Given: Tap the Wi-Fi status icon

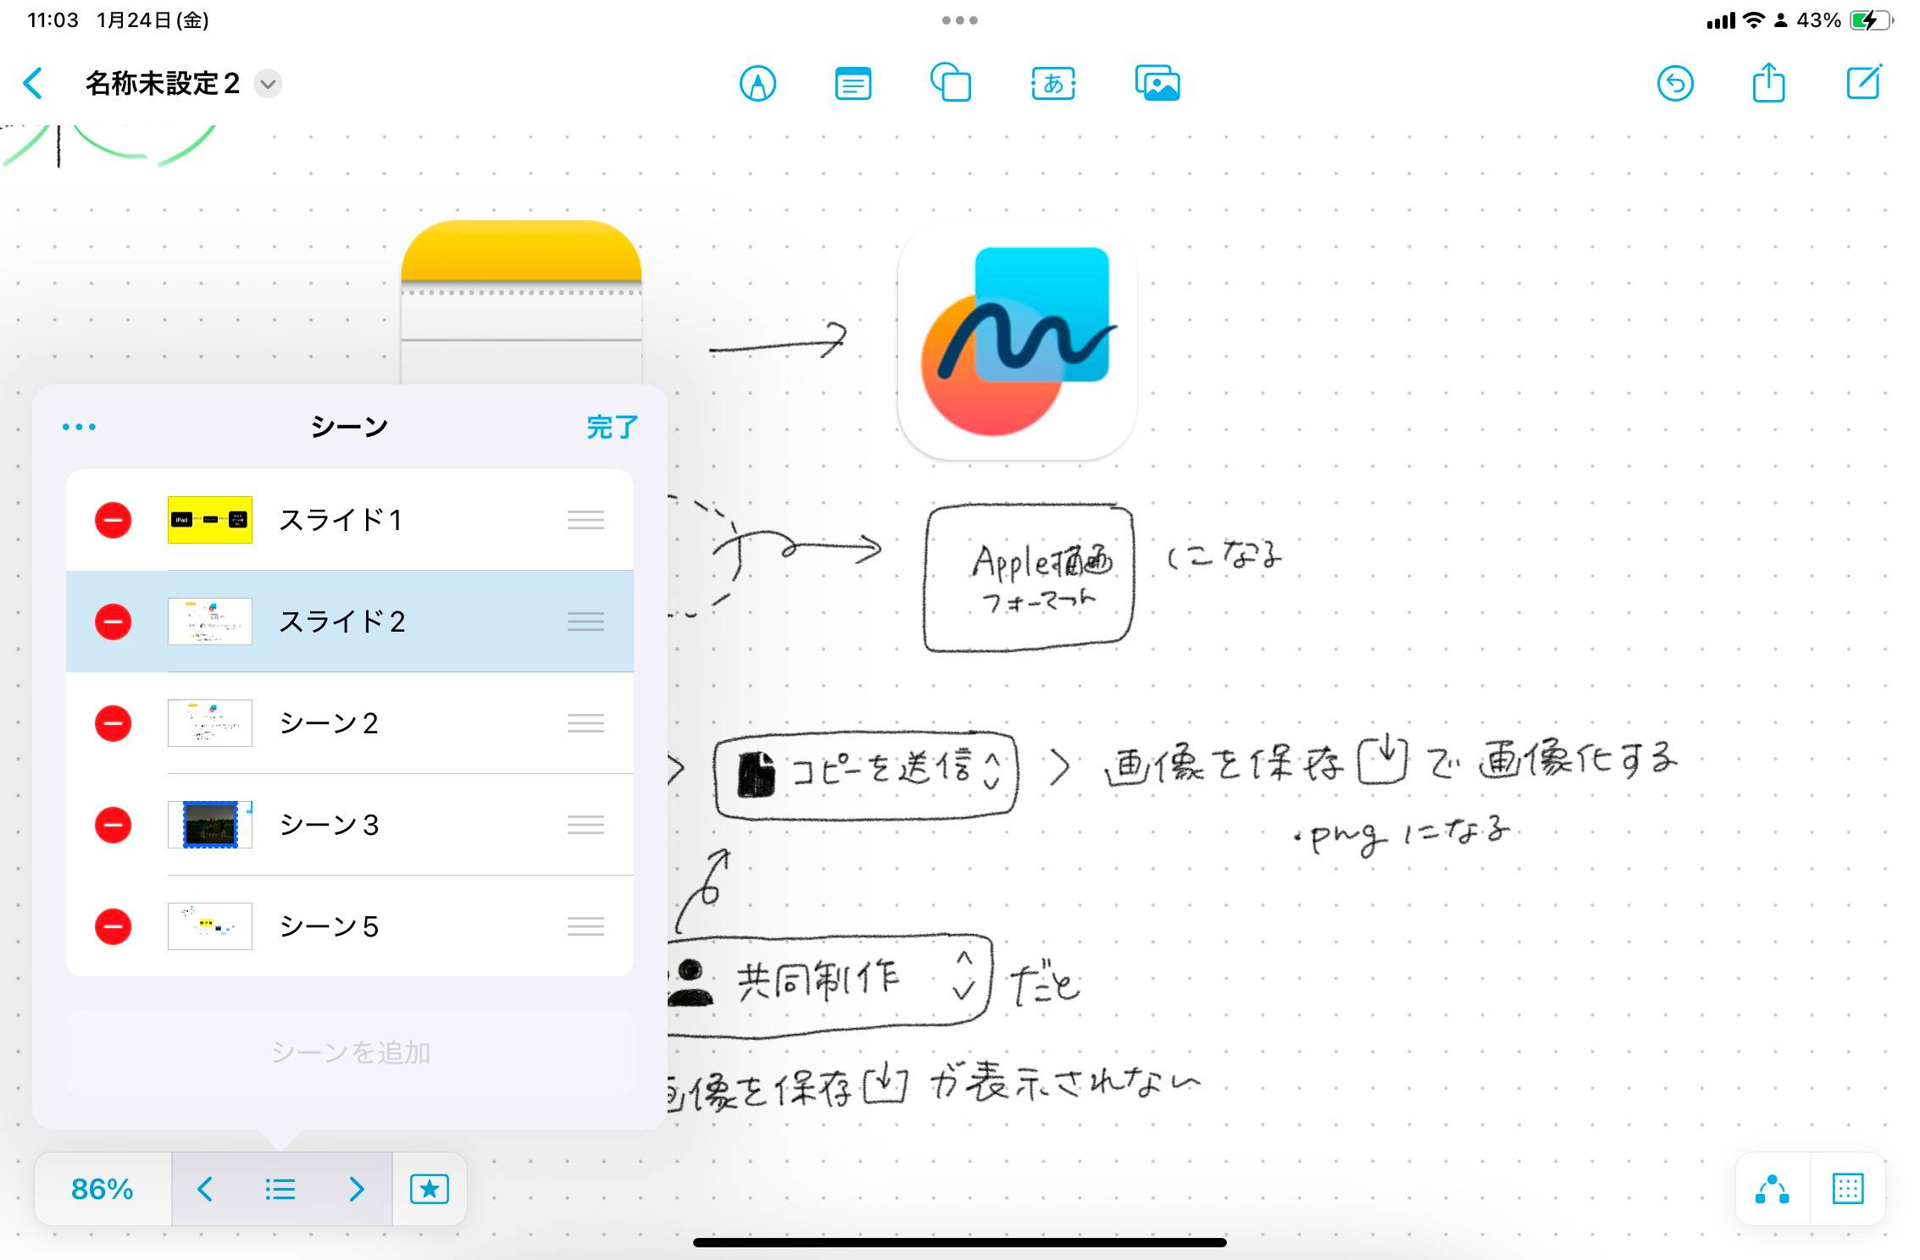Looking at the screenshot, I should coord(1754,20).
